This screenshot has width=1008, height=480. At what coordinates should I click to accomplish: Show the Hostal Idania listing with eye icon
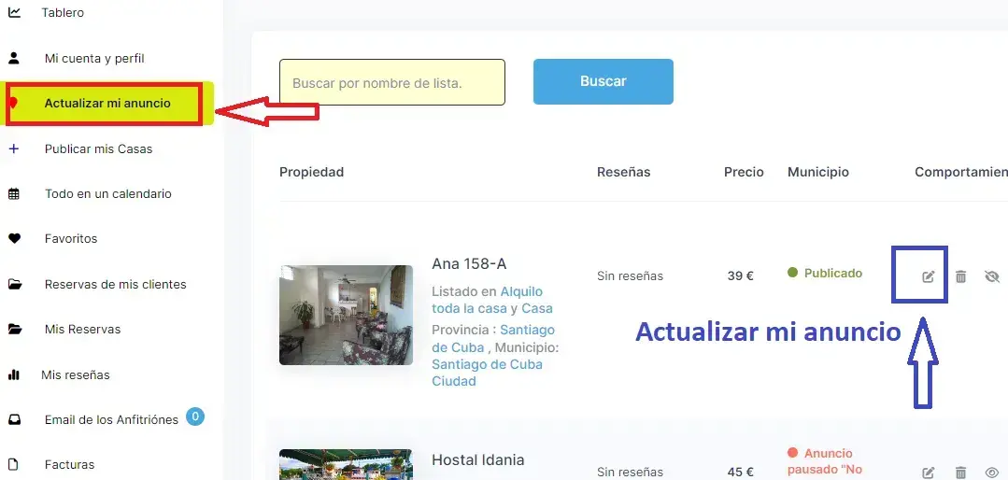click(x=992, y=473)
